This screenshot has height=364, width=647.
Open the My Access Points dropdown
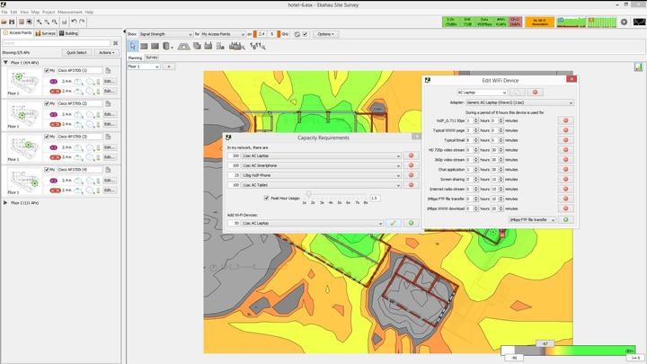point(223,34)
